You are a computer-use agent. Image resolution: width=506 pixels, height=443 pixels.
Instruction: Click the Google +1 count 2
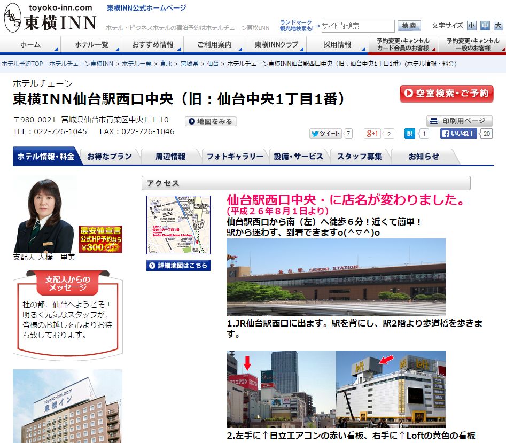pos(389,134)
